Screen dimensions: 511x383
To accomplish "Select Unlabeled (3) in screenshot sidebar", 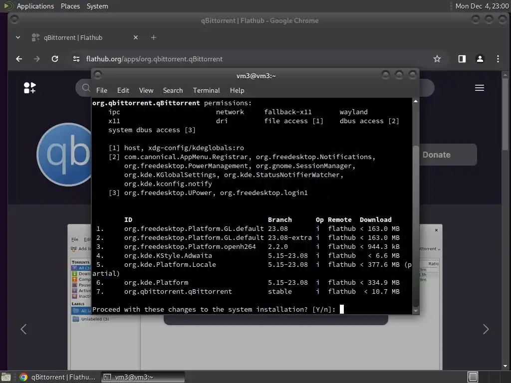I will [x=95, y=319].
